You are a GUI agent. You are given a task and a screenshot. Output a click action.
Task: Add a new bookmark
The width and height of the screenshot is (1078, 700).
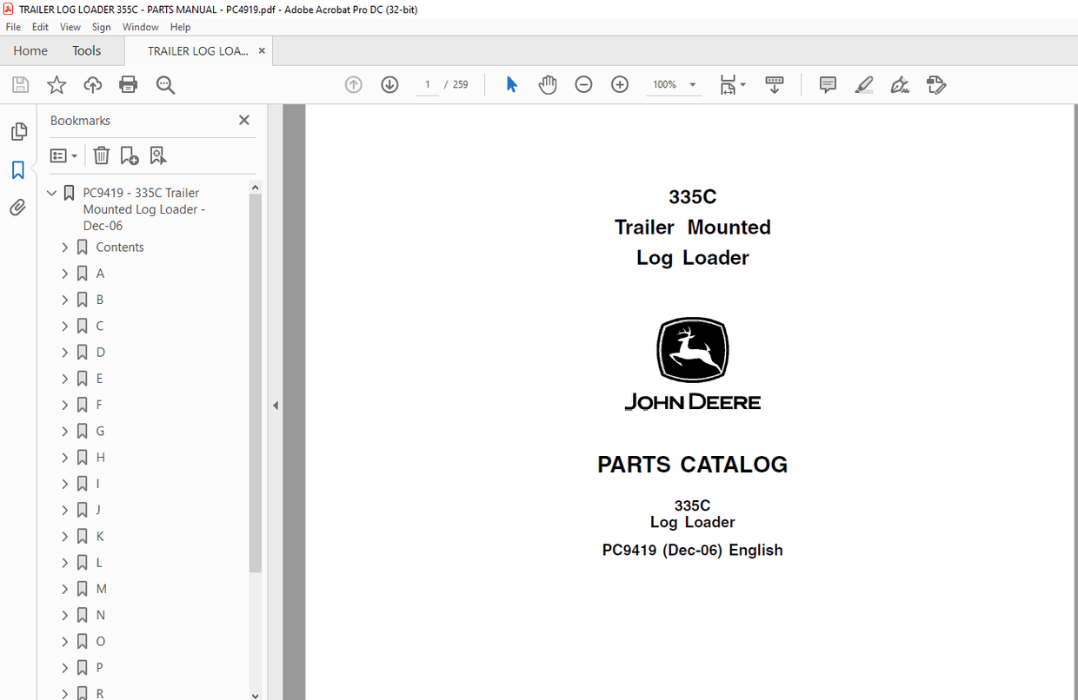coord(129,155)
